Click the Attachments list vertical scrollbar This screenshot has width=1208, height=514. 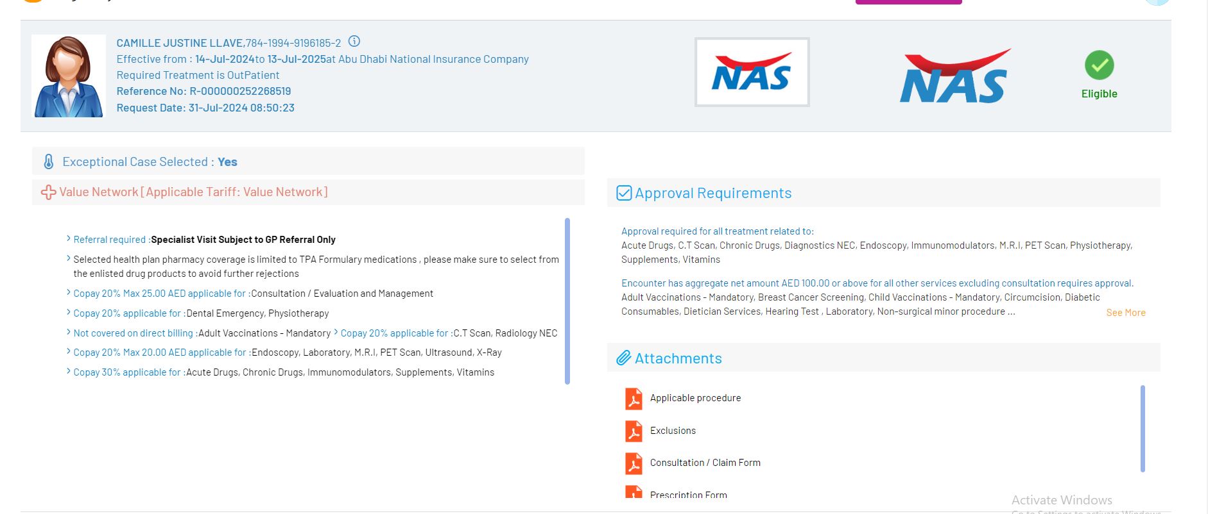click(1143, 429)
